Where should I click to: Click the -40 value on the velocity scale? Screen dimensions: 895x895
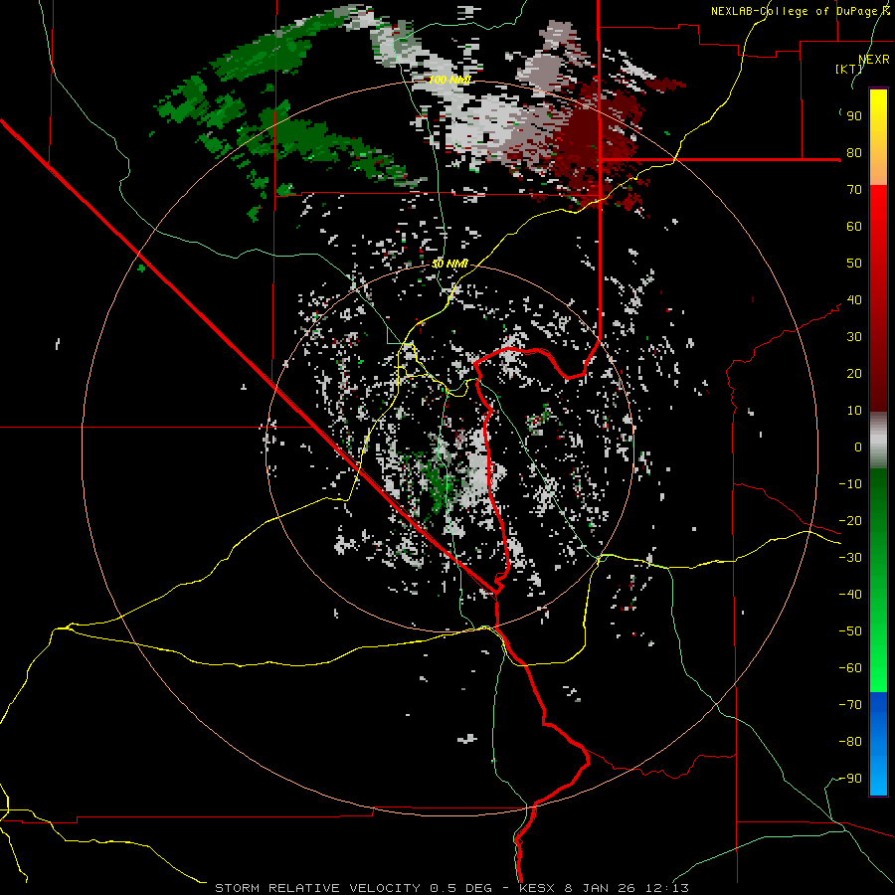point(850,595)
